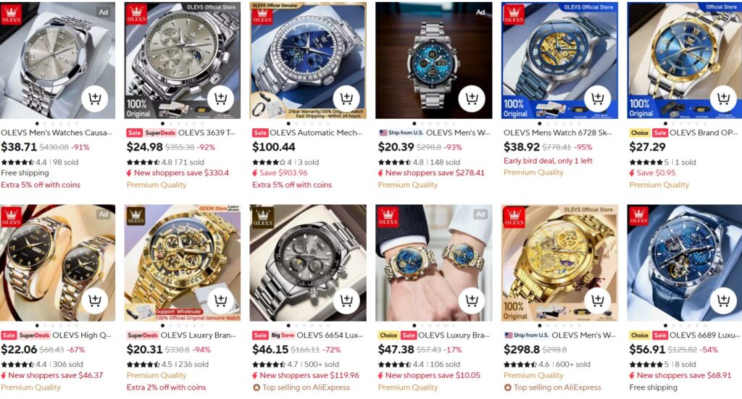Click the SuperDeals badge on $20.31 watch

143,335
